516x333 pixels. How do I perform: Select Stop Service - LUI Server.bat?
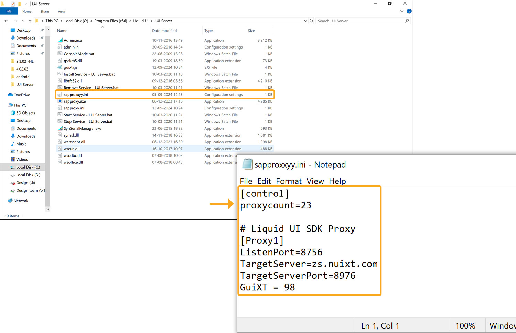coord(88,122)
